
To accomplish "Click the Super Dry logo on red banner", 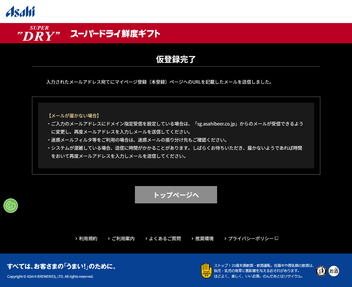I will [39, 33].
